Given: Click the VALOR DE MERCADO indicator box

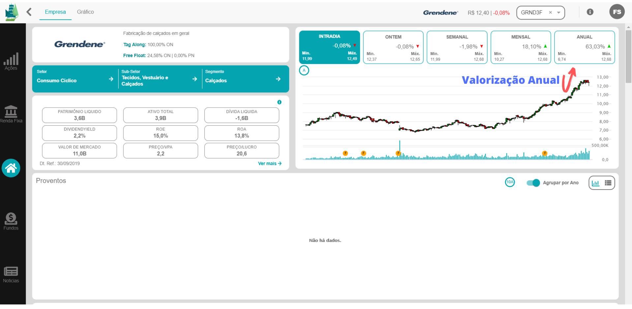Looking at the screenshot, I should (x=79, y=151).
